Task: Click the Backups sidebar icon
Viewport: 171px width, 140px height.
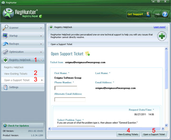Action: (x=5, y=44)
